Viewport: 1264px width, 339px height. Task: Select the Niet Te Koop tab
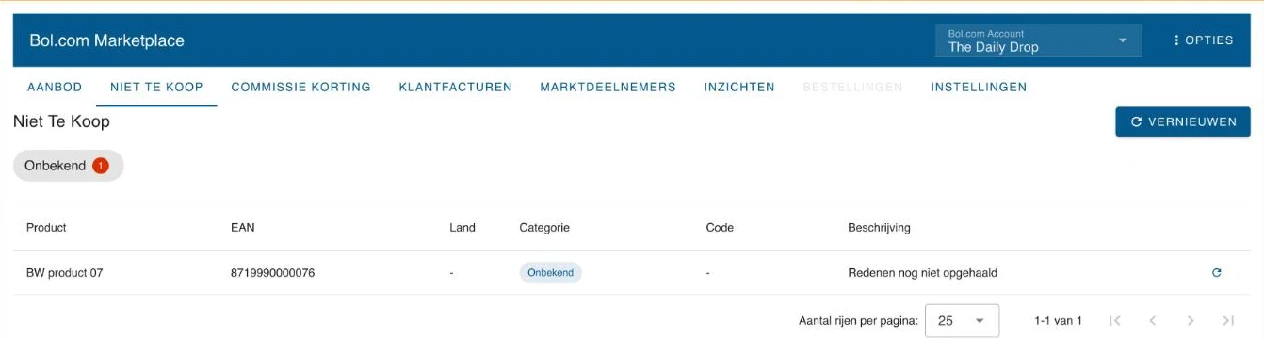(x=156, y=87)
